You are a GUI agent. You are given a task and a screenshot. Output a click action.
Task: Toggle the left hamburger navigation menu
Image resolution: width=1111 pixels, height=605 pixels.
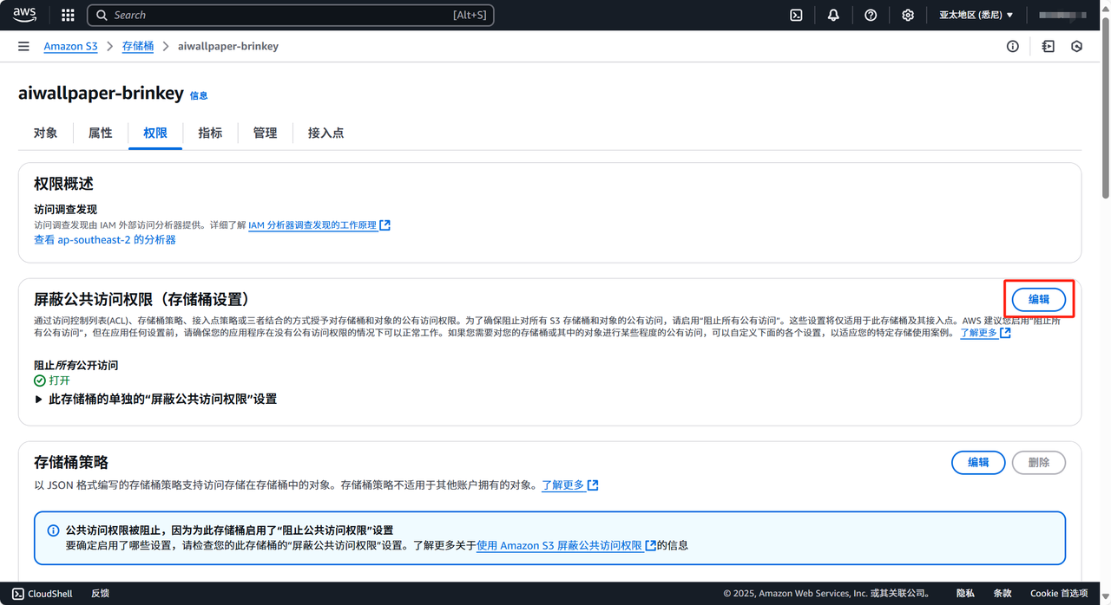coord(23,46)
